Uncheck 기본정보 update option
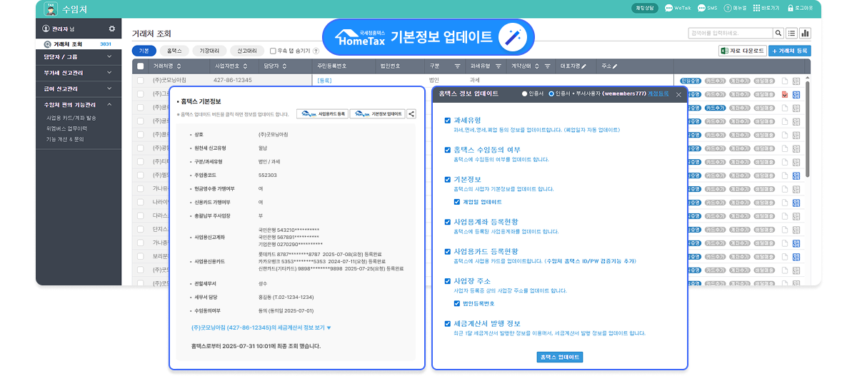 click(x=448, y=179)
